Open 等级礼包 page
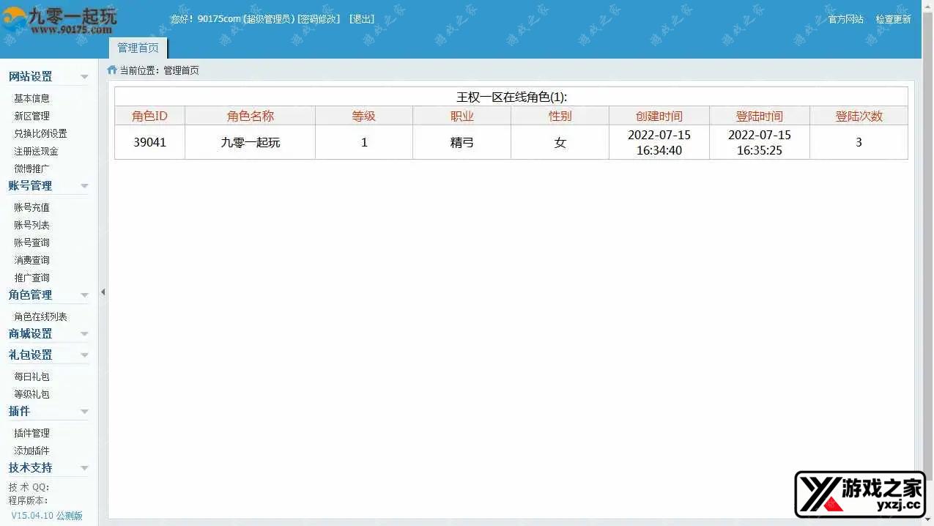The width and height of the screenshot is (934, 526). pyautogui.click(x=32, y=394)
